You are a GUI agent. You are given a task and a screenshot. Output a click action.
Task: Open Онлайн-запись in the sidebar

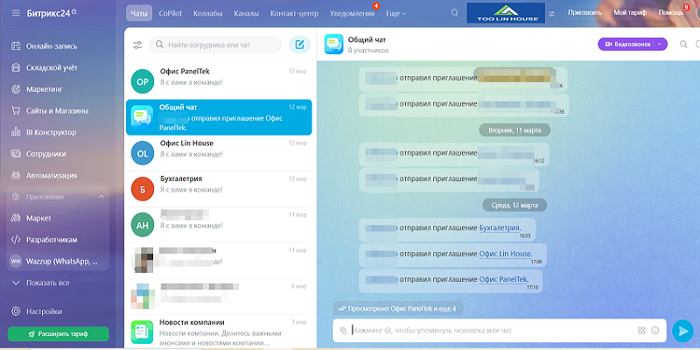pos(52,46)
